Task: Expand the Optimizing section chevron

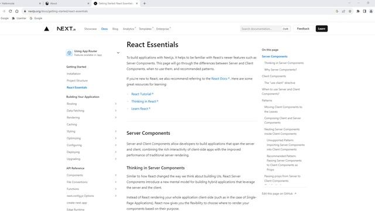Action: 116,138
